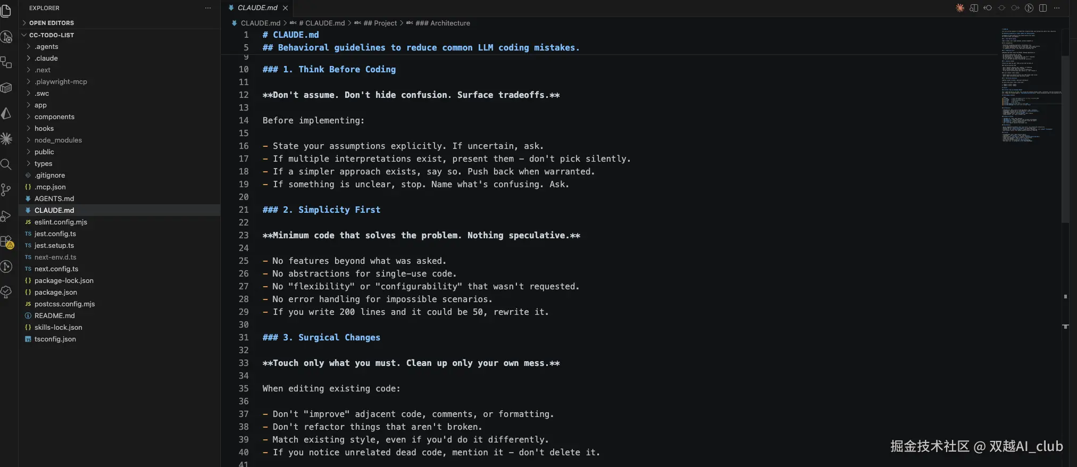Screen dimensions: 1077x467
Task: Go to next change arrow icon
Action: pos(1015,8)
